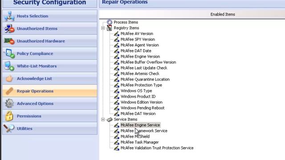Select the Registry Items tree node
This screenshot has height=160, width=285.
point(126,28)
